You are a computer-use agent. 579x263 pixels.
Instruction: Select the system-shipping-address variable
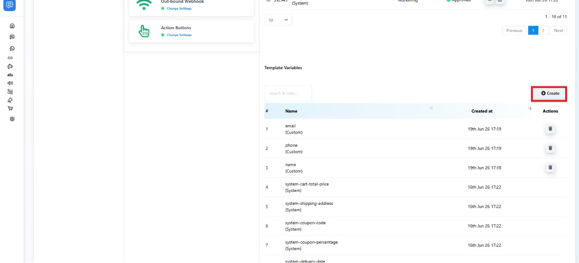coord(309,203)
